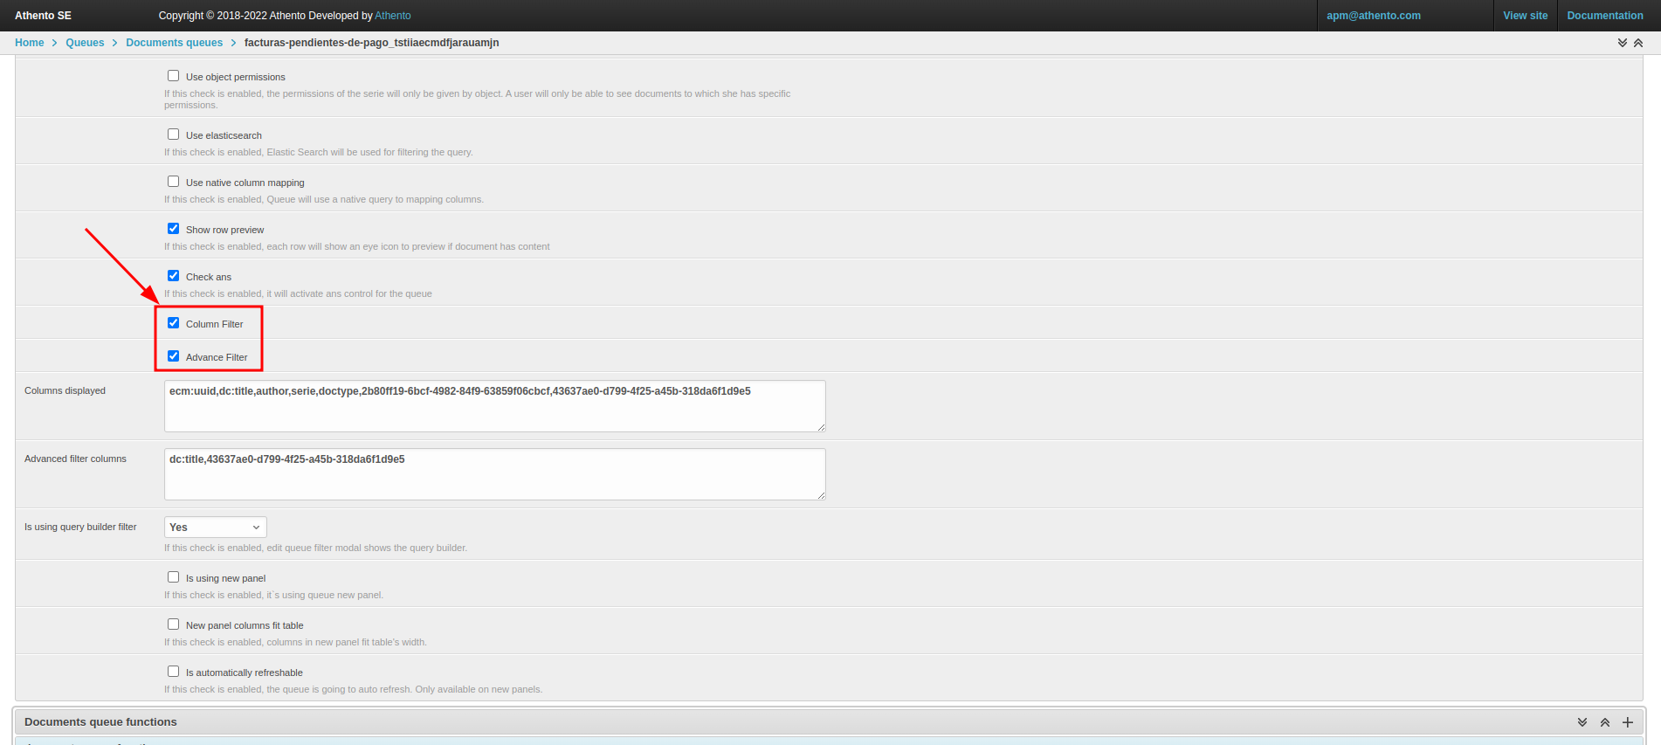This screenshot has height=745, width=1661.
Task: Click the apm@athento.com user menu
Action: pyautogui.click(x=1373, y=16)
